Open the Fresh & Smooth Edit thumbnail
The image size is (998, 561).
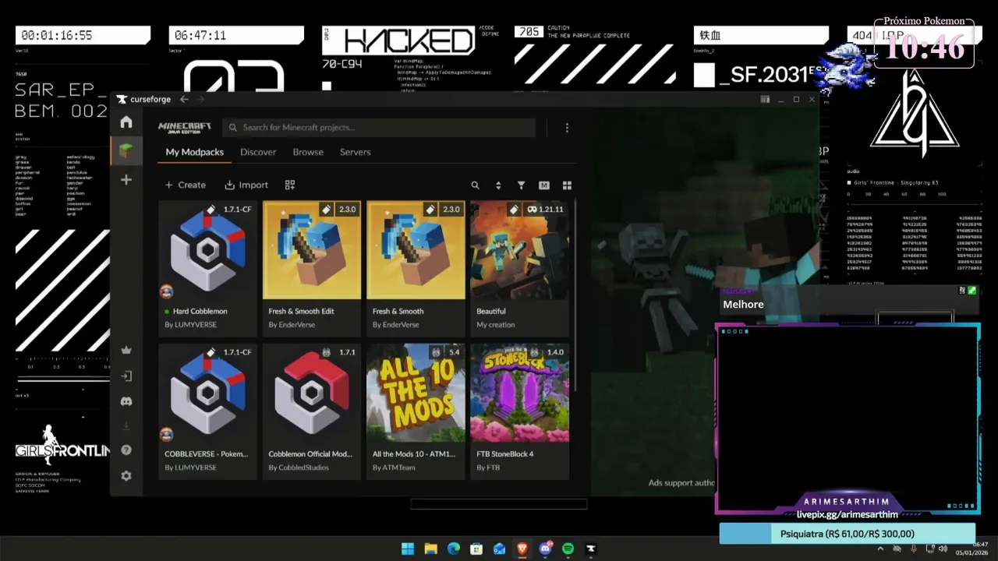[x=312, y=250]
